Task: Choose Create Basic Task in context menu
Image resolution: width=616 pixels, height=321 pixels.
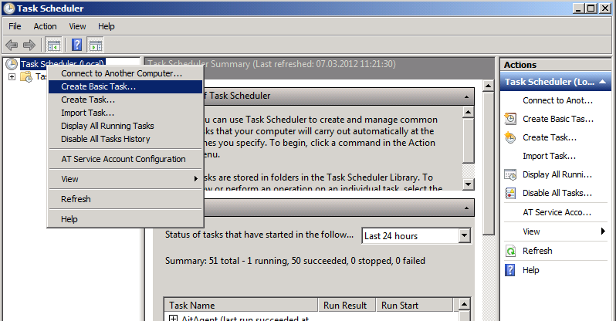Action: coord(98,86)
